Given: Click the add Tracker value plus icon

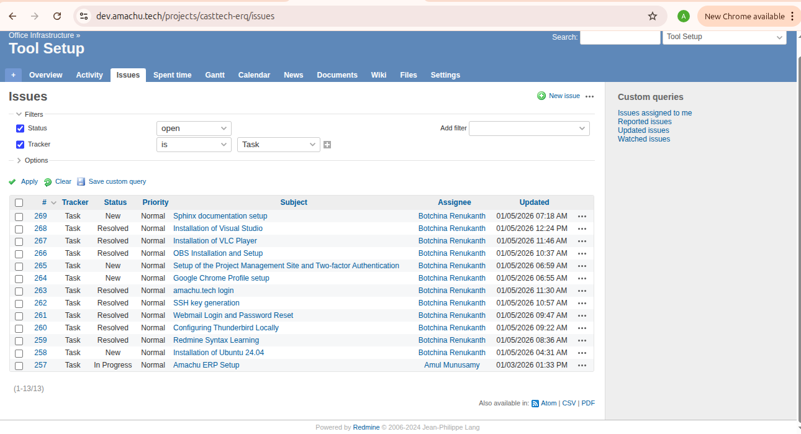Looking at the screenshot, I should coord(327,145).
